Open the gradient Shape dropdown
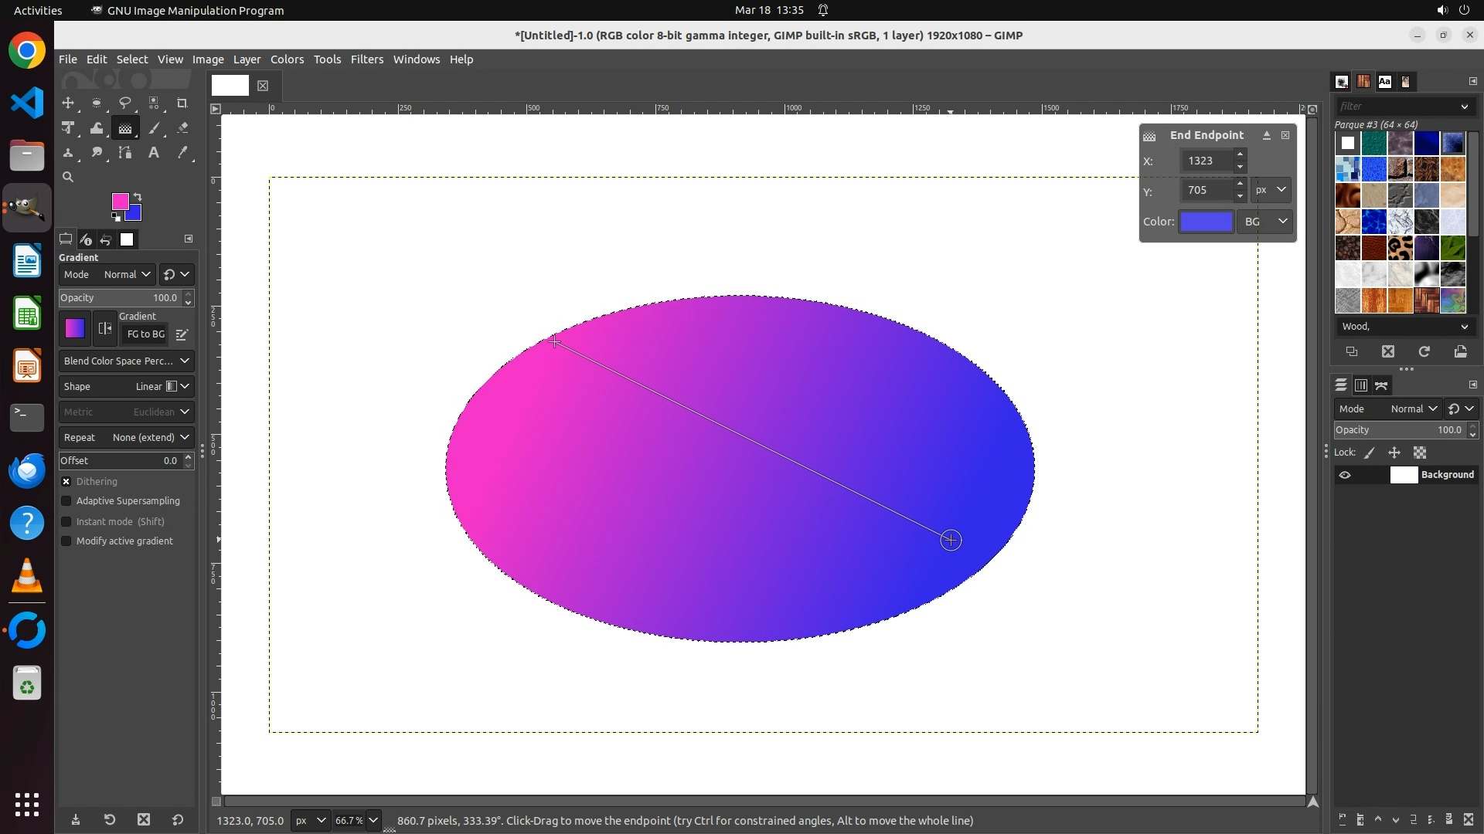The image size is (1484, 834). 126,386
